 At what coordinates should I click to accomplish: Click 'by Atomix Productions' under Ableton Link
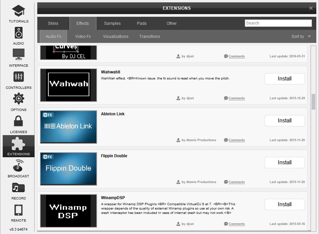click(x=199, y=140)
